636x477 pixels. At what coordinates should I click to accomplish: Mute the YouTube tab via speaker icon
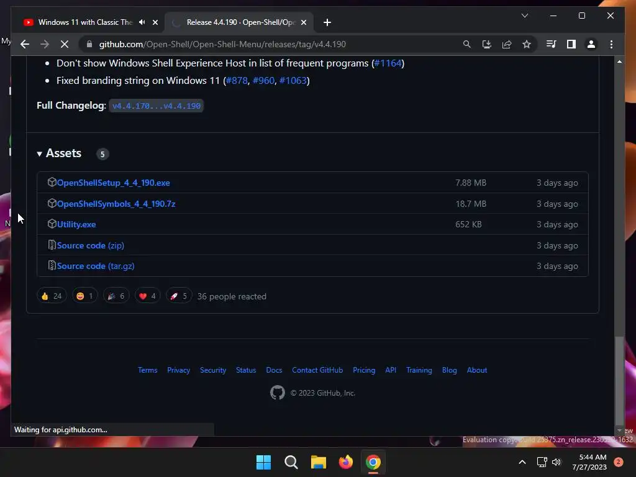pyautogui.click(x=142, y=22)
